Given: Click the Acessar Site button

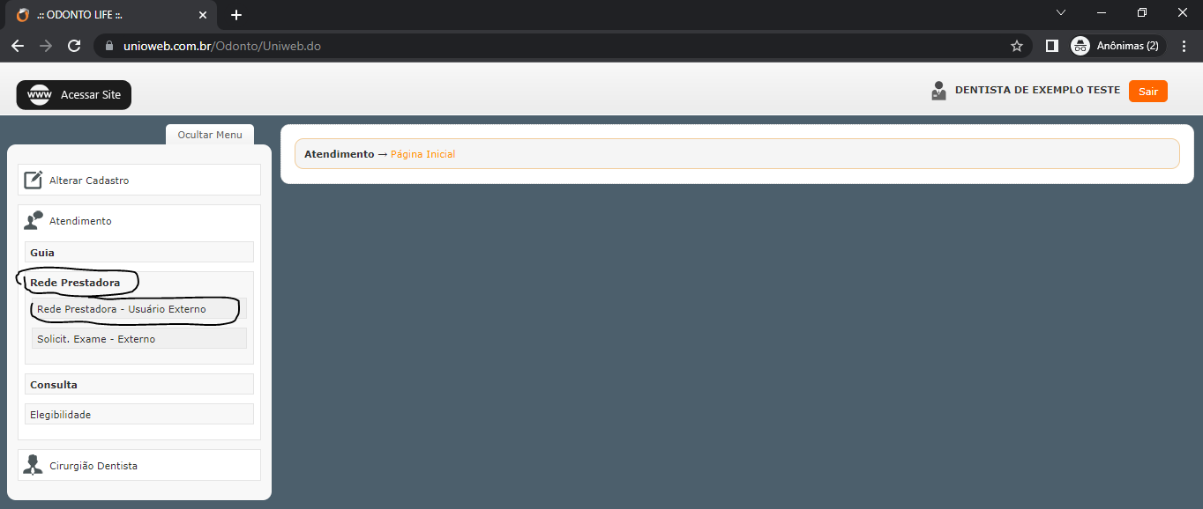Looking at the screenshot, I should (74, 95).
